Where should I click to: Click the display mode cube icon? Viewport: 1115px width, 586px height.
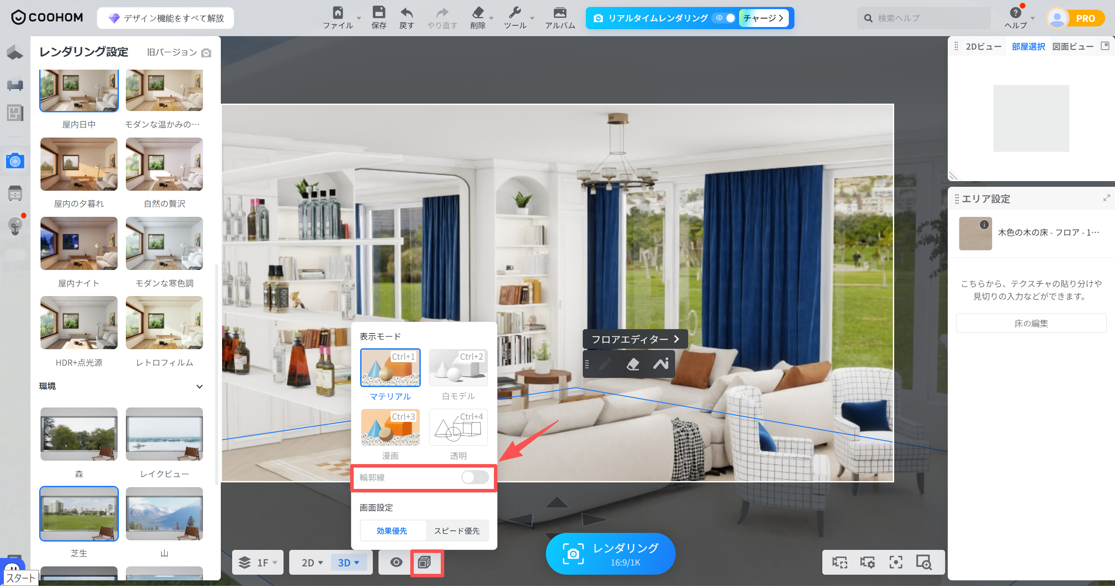424,562
